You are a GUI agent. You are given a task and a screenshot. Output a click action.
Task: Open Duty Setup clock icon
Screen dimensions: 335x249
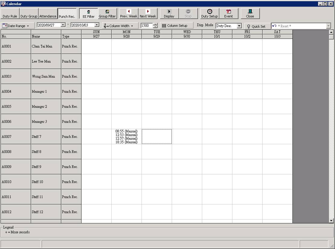(209, 11)
